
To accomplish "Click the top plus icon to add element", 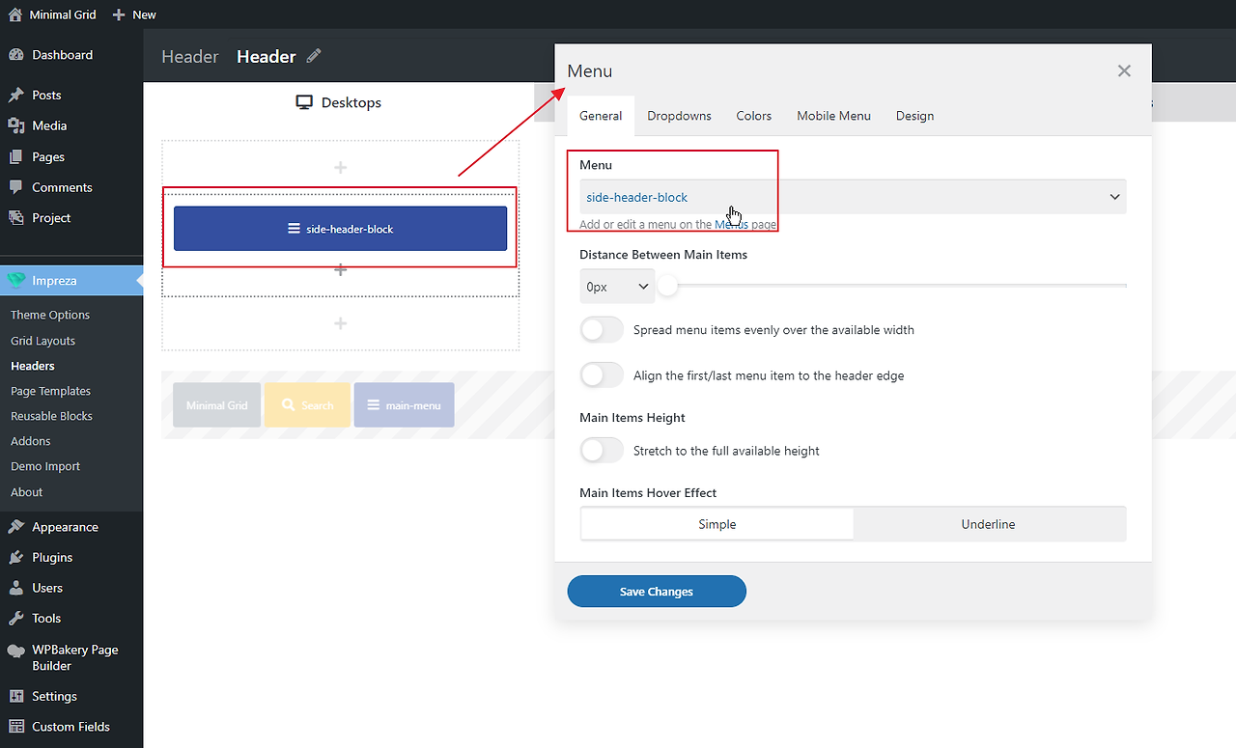I will [x=340, y=168].
